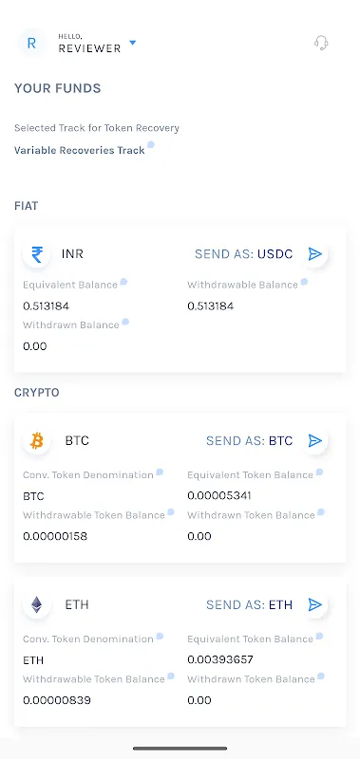Show info dot beside Variable Recoveries Track
360x759 pixels.
pos(151,144)
